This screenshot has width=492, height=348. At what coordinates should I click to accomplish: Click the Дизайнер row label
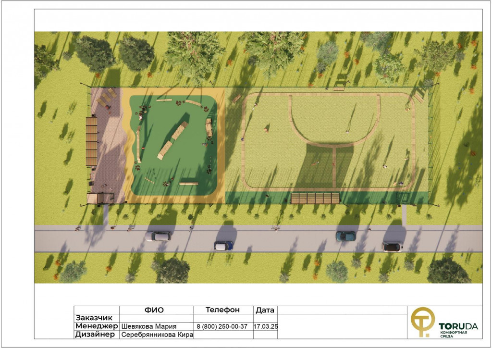tap(95, 335)
